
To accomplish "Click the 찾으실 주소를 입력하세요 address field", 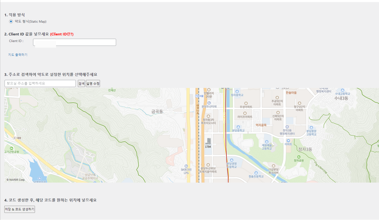I will 40,84.
